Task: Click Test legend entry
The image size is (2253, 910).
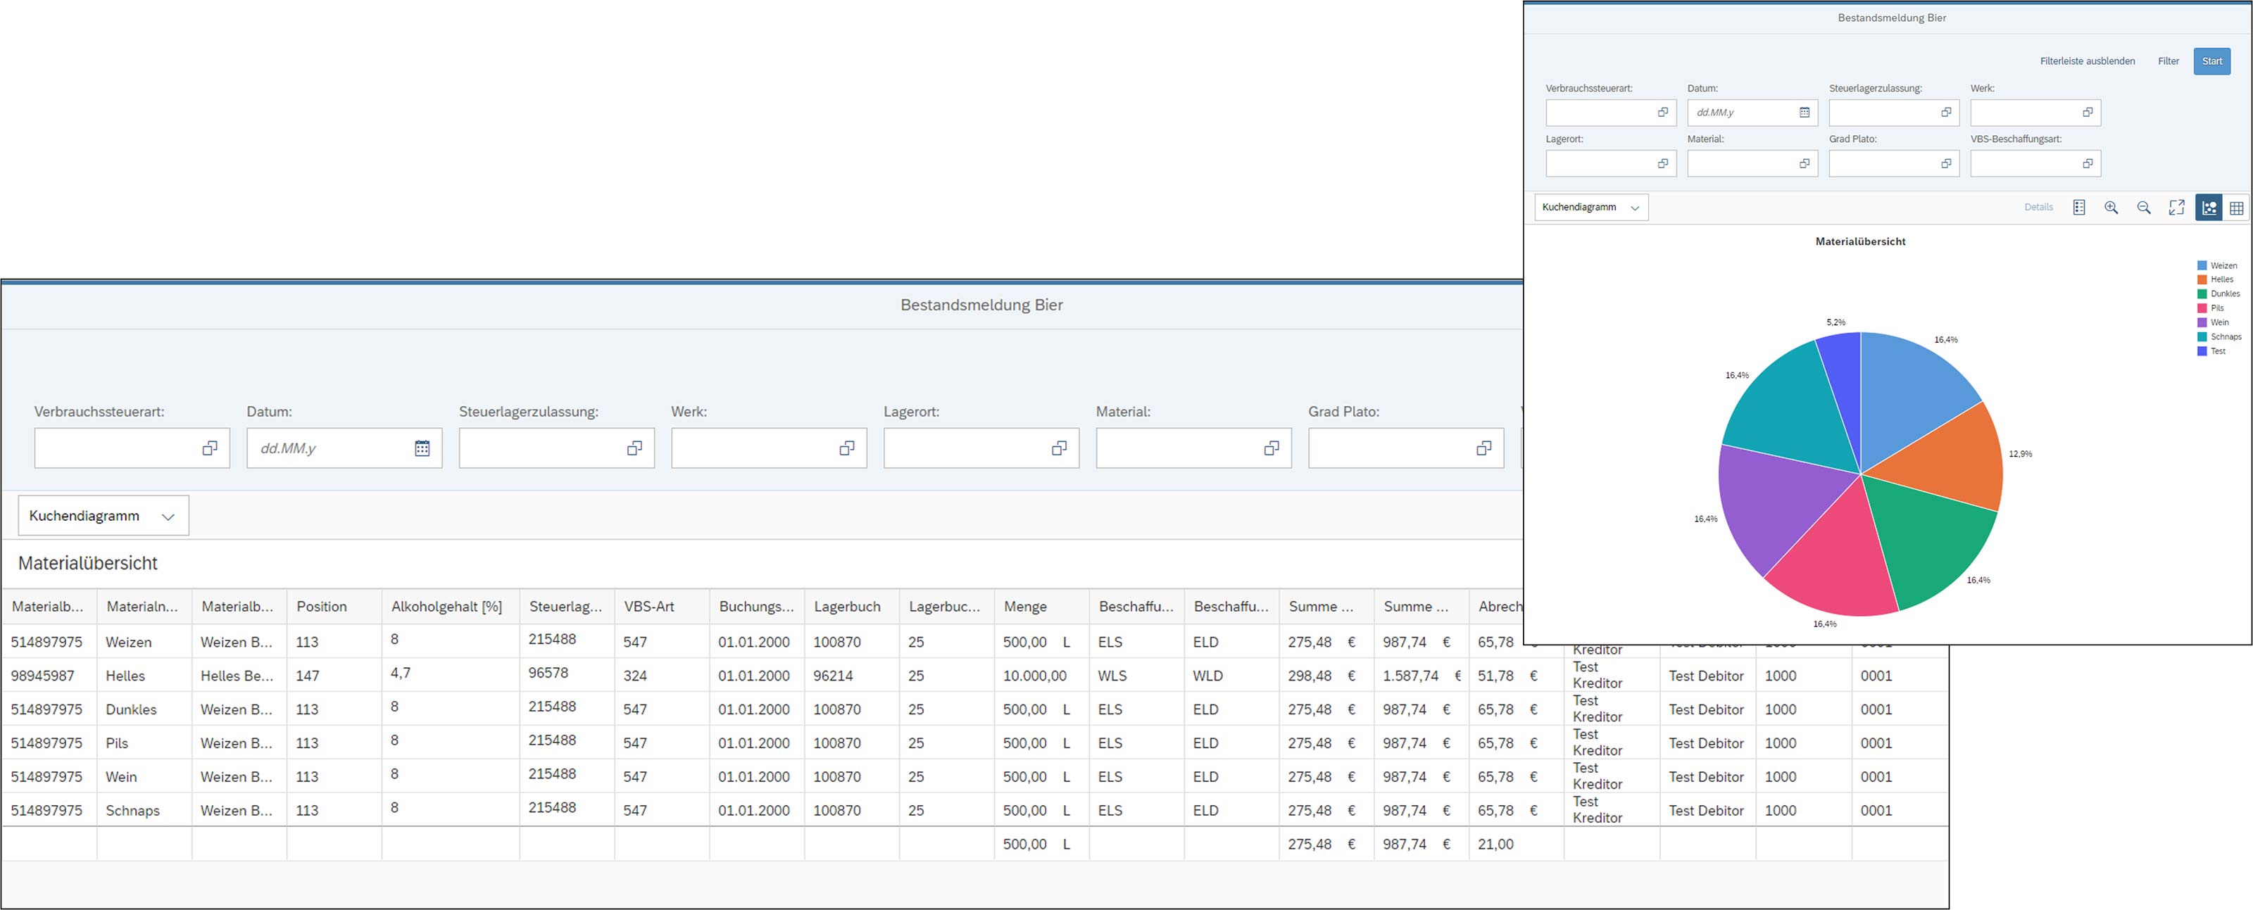Action: (2212, 351)
